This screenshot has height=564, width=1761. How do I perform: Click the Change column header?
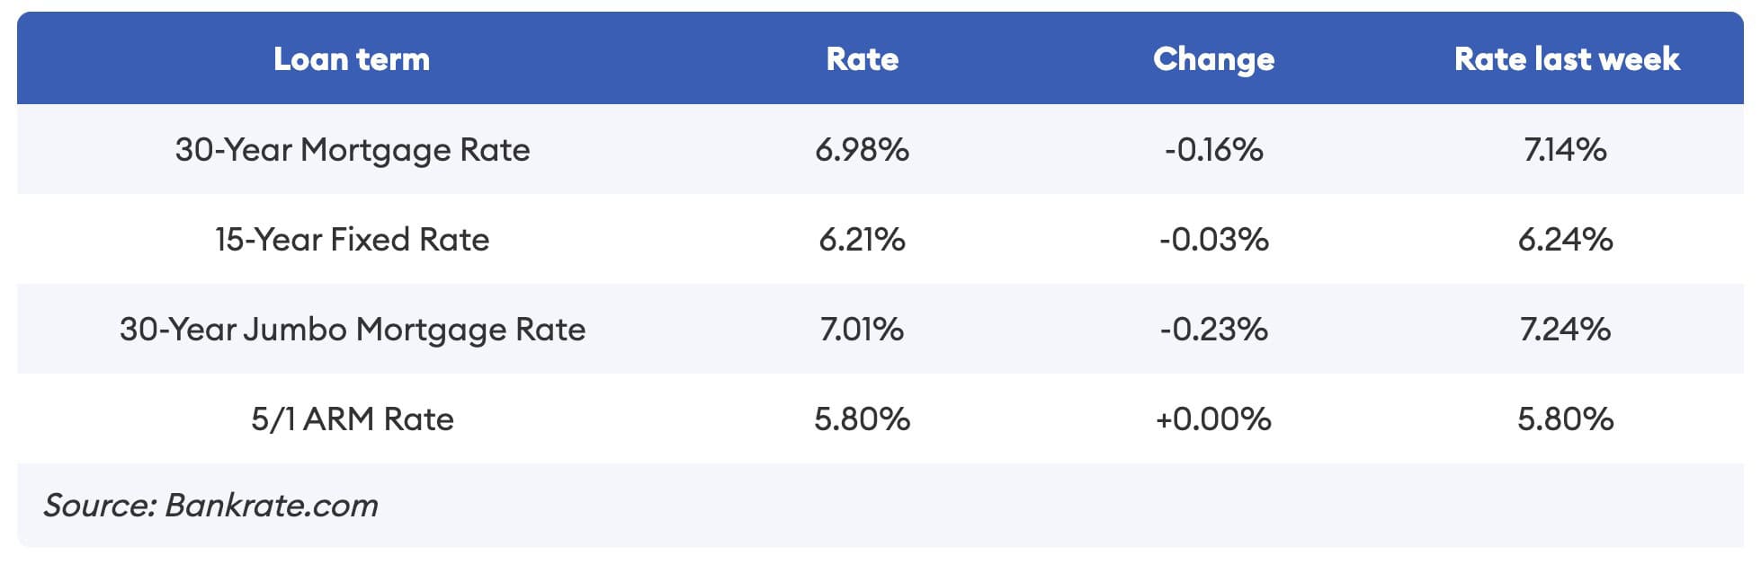(1213, 59)
